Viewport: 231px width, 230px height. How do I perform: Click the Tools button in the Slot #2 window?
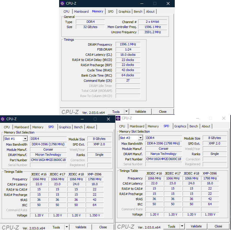[172, 226]
